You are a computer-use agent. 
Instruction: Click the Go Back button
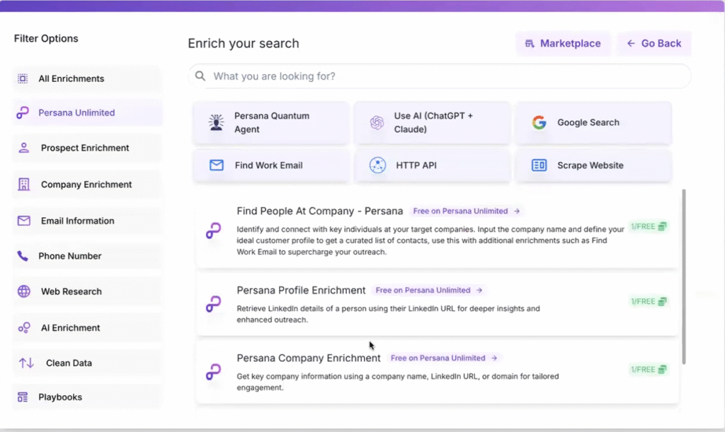653,43
